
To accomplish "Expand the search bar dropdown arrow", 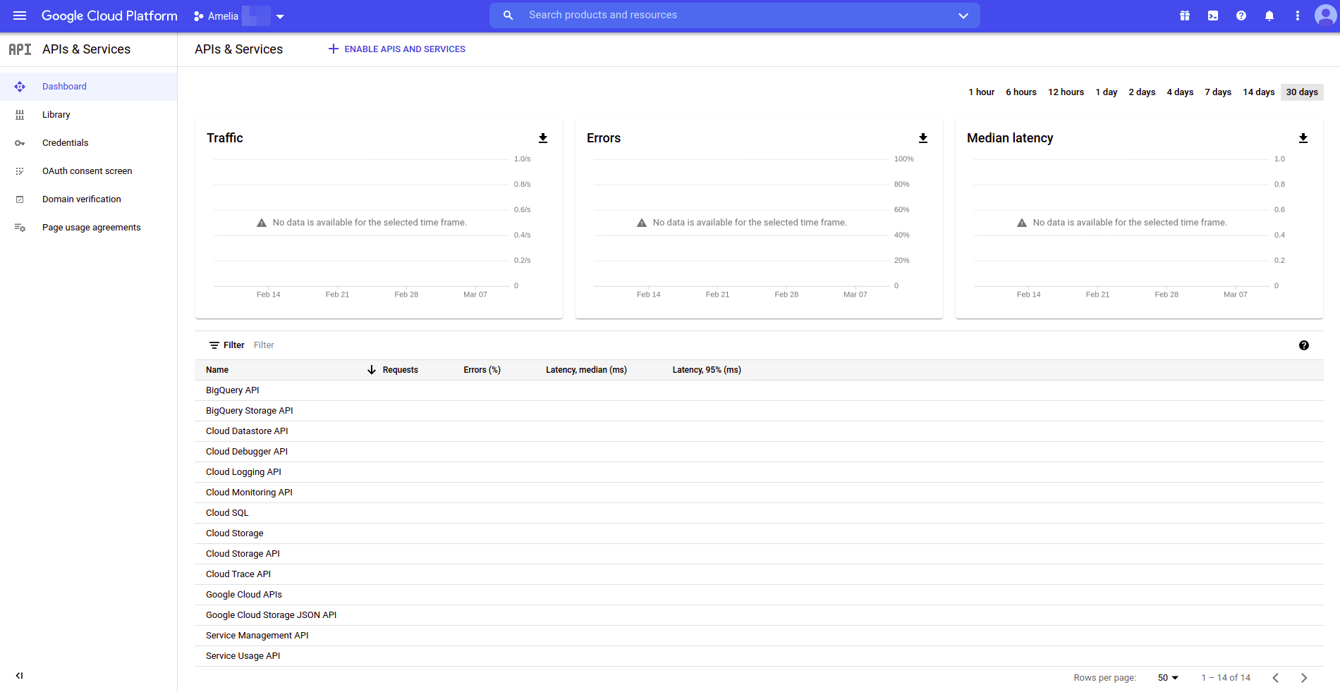I will click(963, 16).
